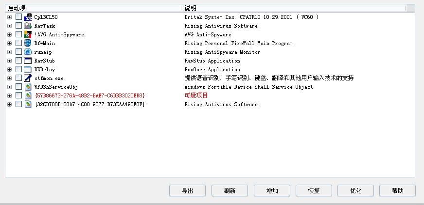The width and height of the screenshot is (424, 205).
Task: Enable the checkbox beside ctfmon.exe
Action: [18, 78]
